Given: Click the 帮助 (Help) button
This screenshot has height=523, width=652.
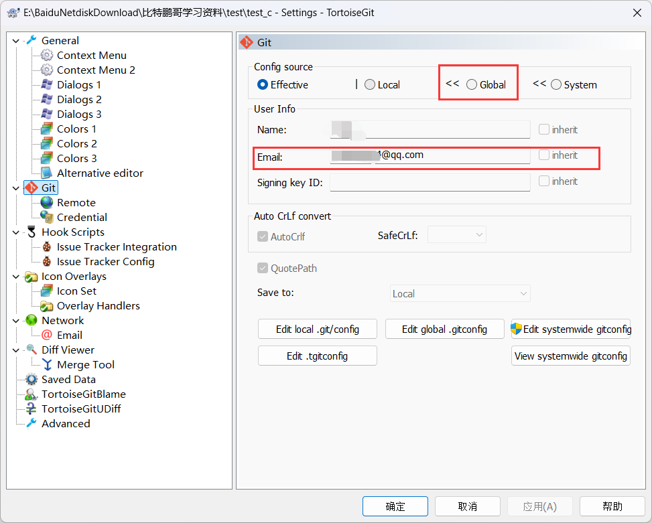Looking at the screenshot, I should [612, 506].
